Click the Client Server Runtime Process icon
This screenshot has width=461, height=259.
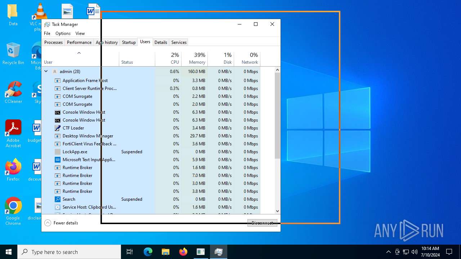[58, 88]
